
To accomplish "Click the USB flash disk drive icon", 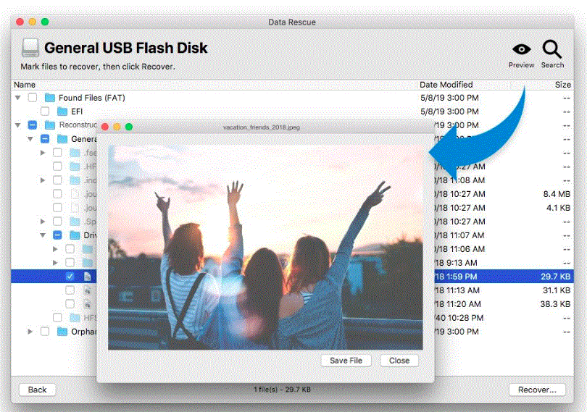I will coord(30,48).
